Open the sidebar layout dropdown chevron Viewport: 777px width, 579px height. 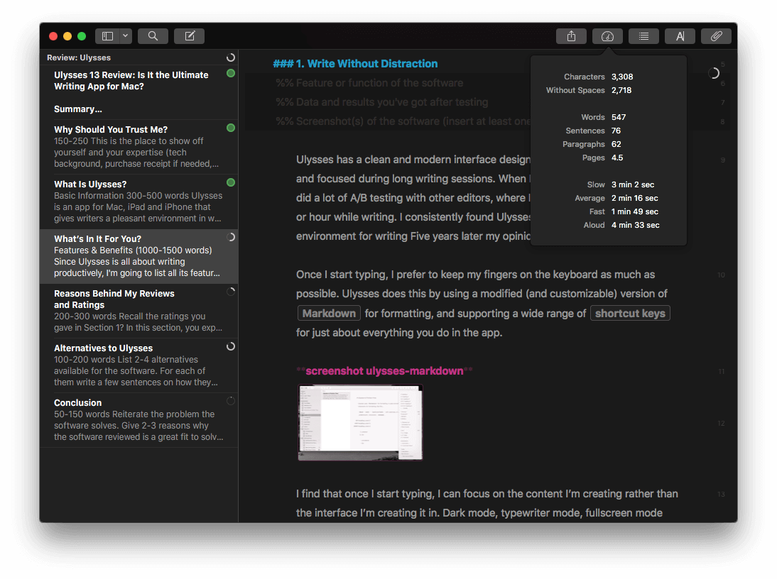[126, 36]
